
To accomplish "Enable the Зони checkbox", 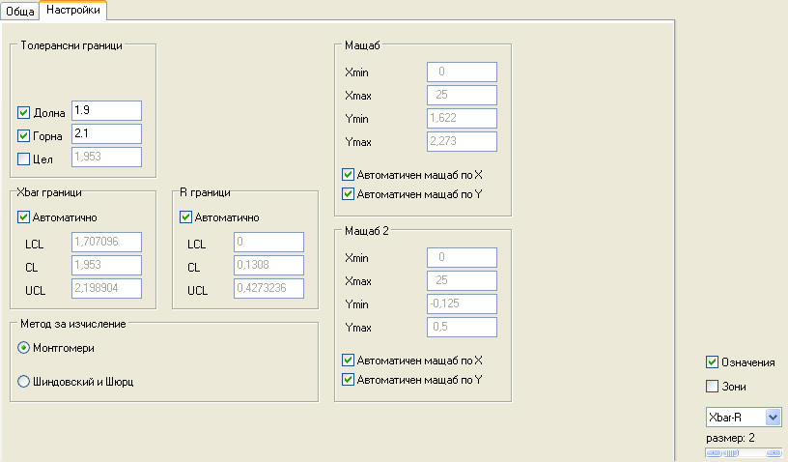I will pos(713,387).
